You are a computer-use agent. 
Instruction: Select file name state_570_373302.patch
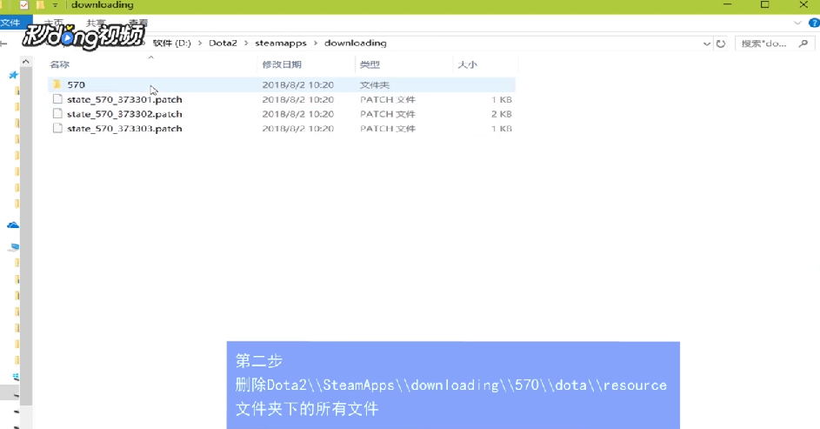(124, 114)
